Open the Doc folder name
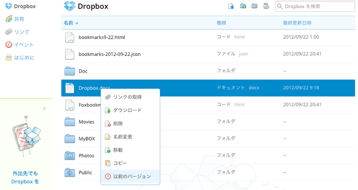358x190 pixels. [83, 71]
